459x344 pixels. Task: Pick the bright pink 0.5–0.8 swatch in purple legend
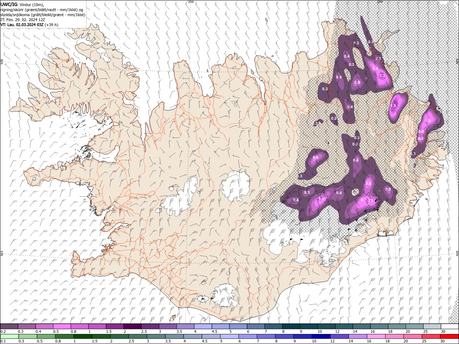click(62, 326)
